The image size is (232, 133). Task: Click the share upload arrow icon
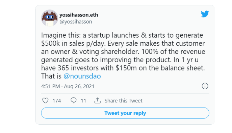pos(98,100)
